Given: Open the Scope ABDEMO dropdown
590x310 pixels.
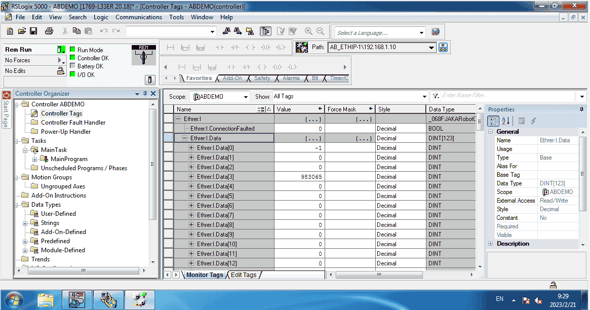Looking at the screenshot, I should click(x=246, y=97).
